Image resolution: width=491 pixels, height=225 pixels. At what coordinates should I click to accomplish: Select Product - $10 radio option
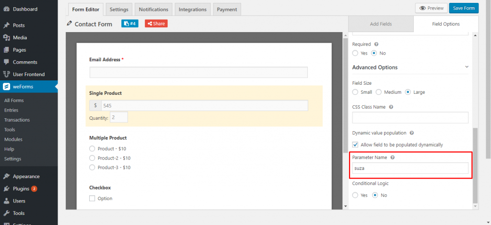click(92, 148)
